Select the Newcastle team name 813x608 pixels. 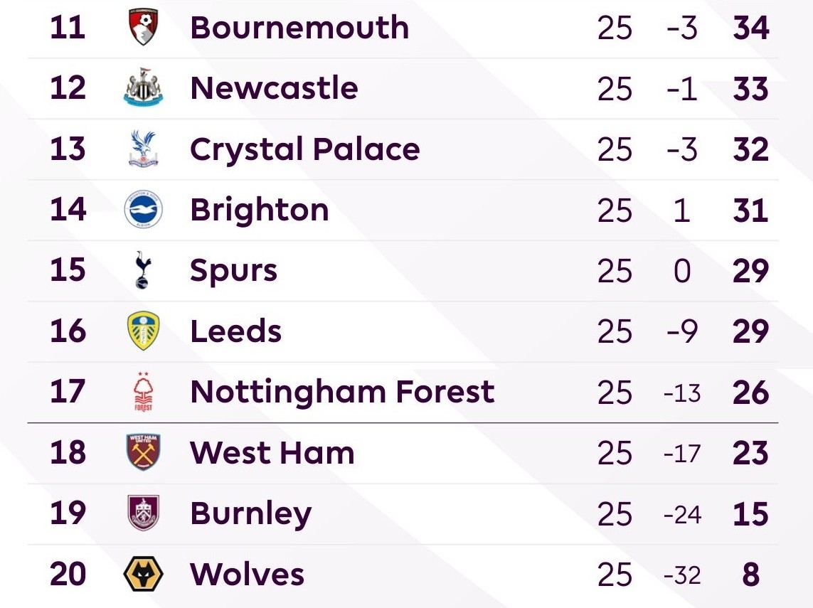[x=274, y=88]
